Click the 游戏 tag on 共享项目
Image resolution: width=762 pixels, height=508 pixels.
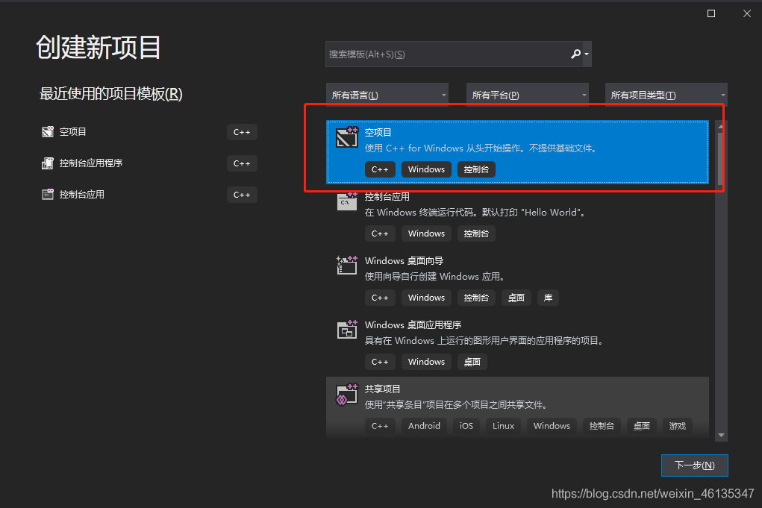click(x=677, y=425)
